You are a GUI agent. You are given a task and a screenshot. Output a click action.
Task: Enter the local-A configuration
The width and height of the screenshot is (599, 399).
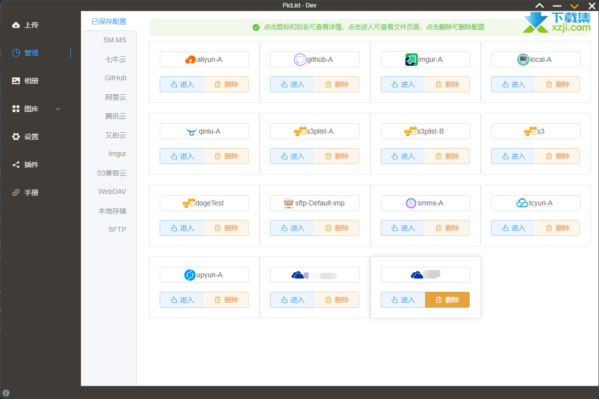click(513, 84)
